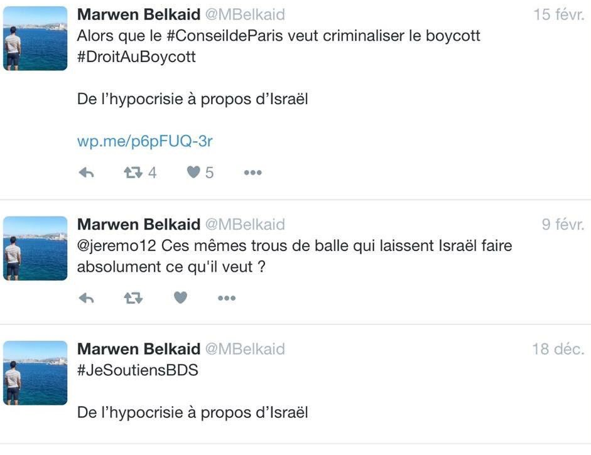Open the #DroitAuBoycott hashtag

coord(136,56)
